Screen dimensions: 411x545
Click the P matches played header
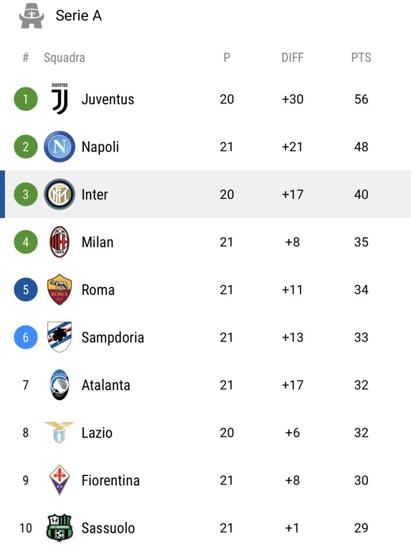click(227, 57)
